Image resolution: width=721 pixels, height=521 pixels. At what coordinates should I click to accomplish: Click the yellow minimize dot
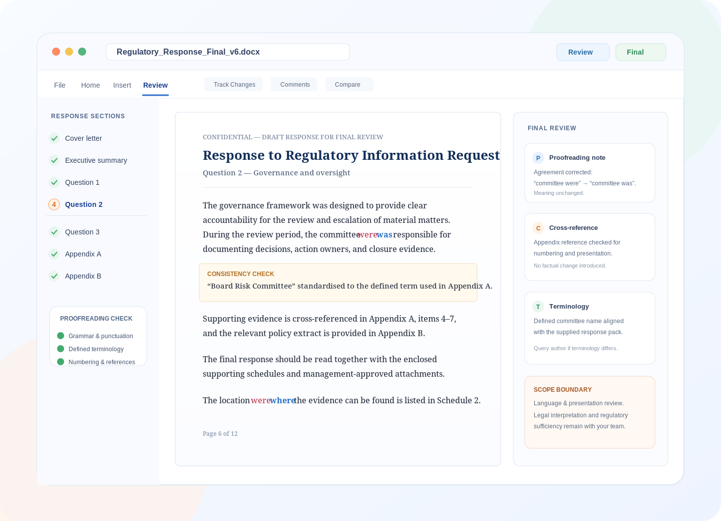69,52
